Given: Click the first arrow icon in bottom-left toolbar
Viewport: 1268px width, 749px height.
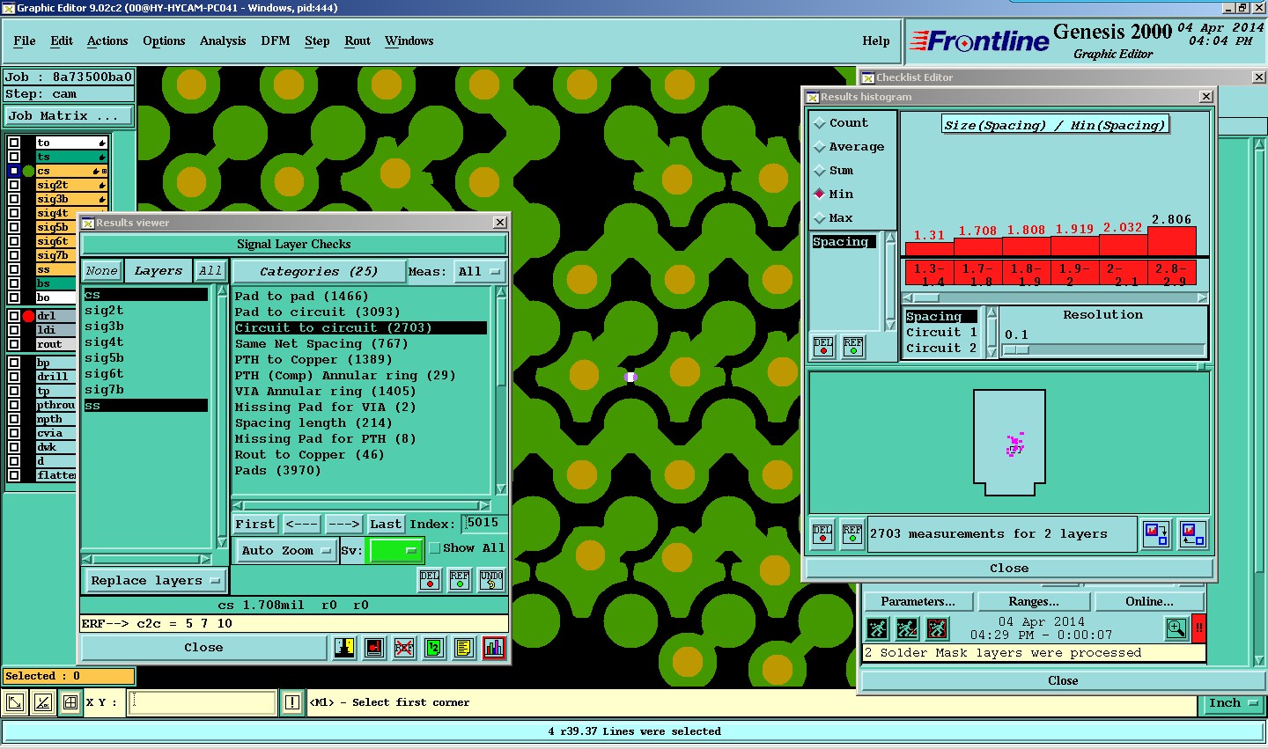Looking at the screenshot, I should coord(15,702).
